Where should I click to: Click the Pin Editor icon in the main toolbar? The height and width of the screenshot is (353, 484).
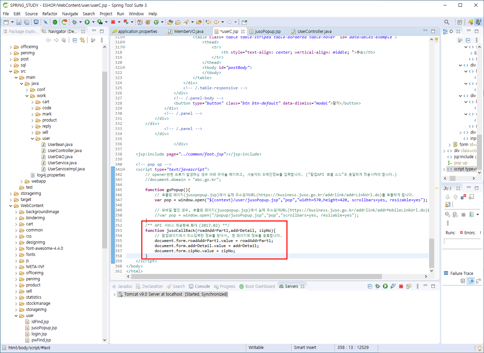click(x=245, y=22)
